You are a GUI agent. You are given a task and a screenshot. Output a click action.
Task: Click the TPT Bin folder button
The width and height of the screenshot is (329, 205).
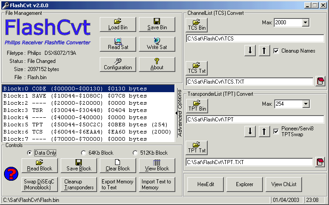[x=197, y=106]
